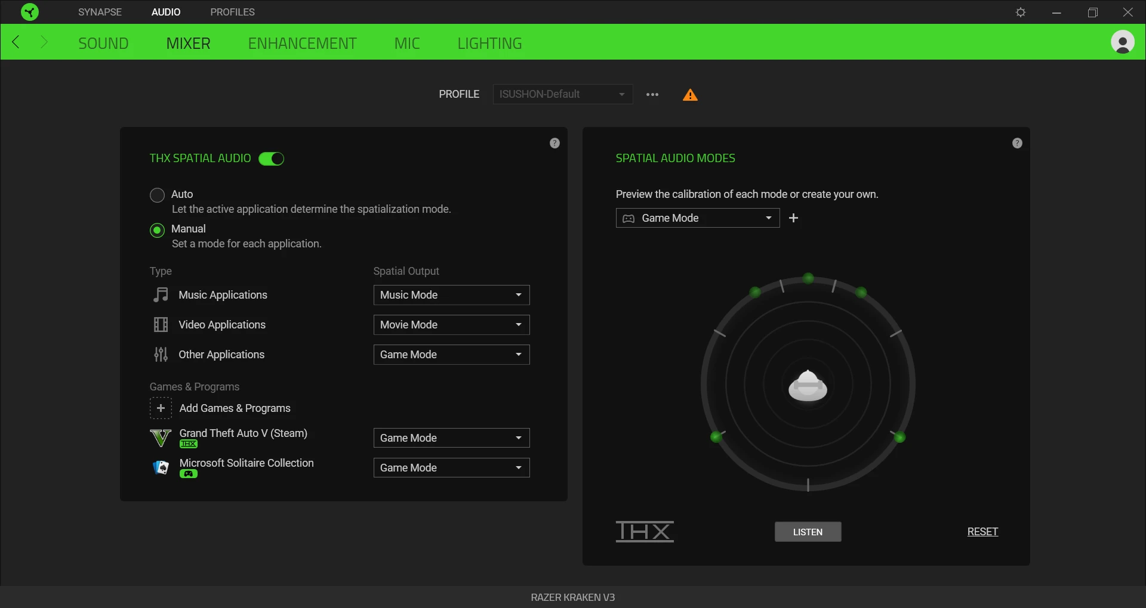
Task: Open the settings gear icon
Action: (1021, 12)
